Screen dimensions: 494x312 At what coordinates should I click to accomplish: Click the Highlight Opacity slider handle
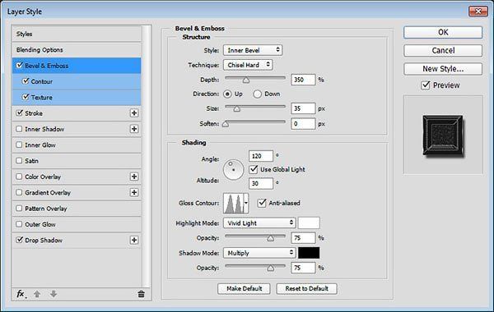[270, 238]
